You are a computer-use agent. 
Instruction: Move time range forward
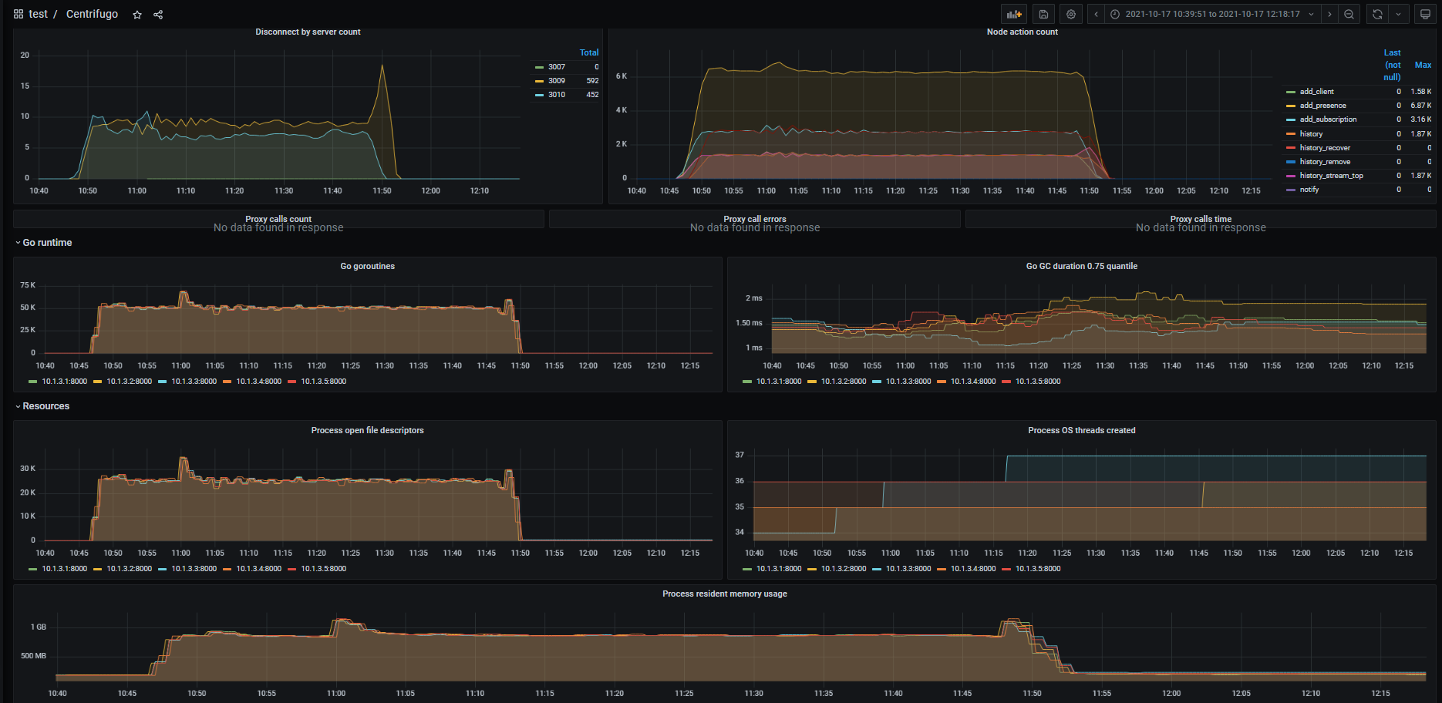[1329, 14]
